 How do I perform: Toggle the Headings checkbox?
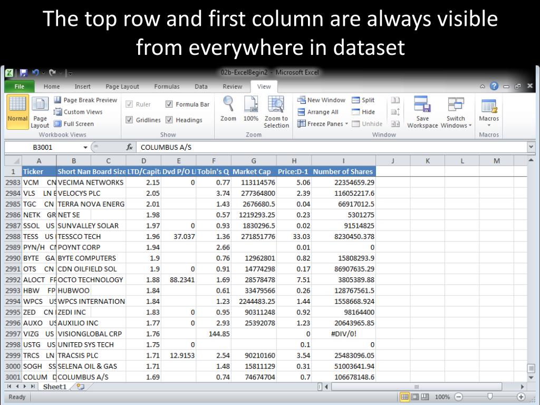click(x=169, y=120)
